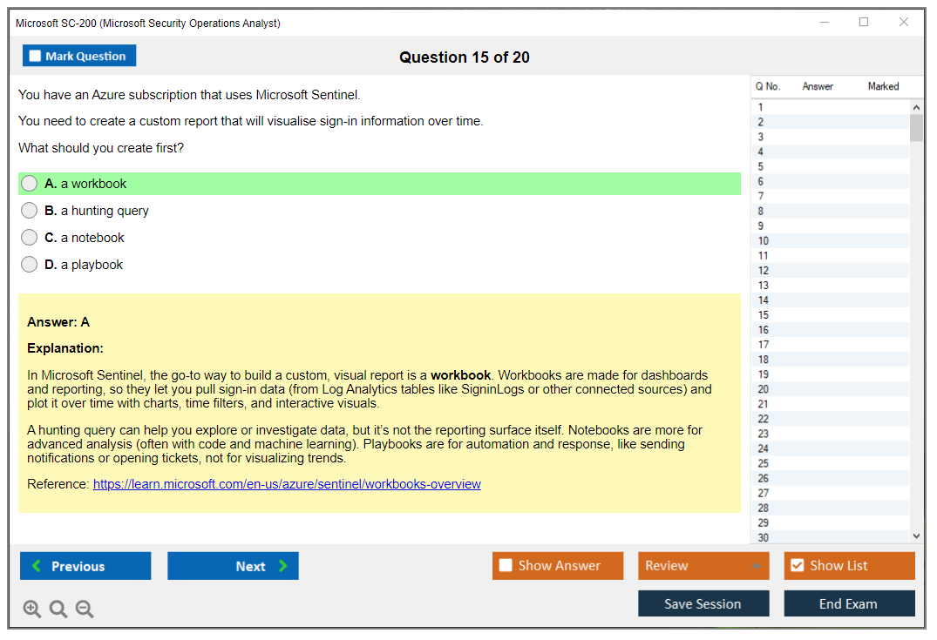Screen dimensions: 937x640
Task: Click the zoom out magnifier icon
Action: coord(84,609)
